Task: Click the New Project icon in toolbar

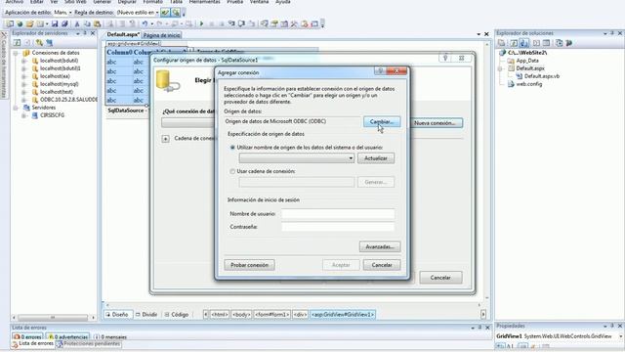Action: [10, 23]
